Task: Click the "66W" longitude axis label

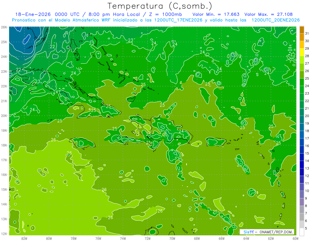Action: (x=222, y=238)
